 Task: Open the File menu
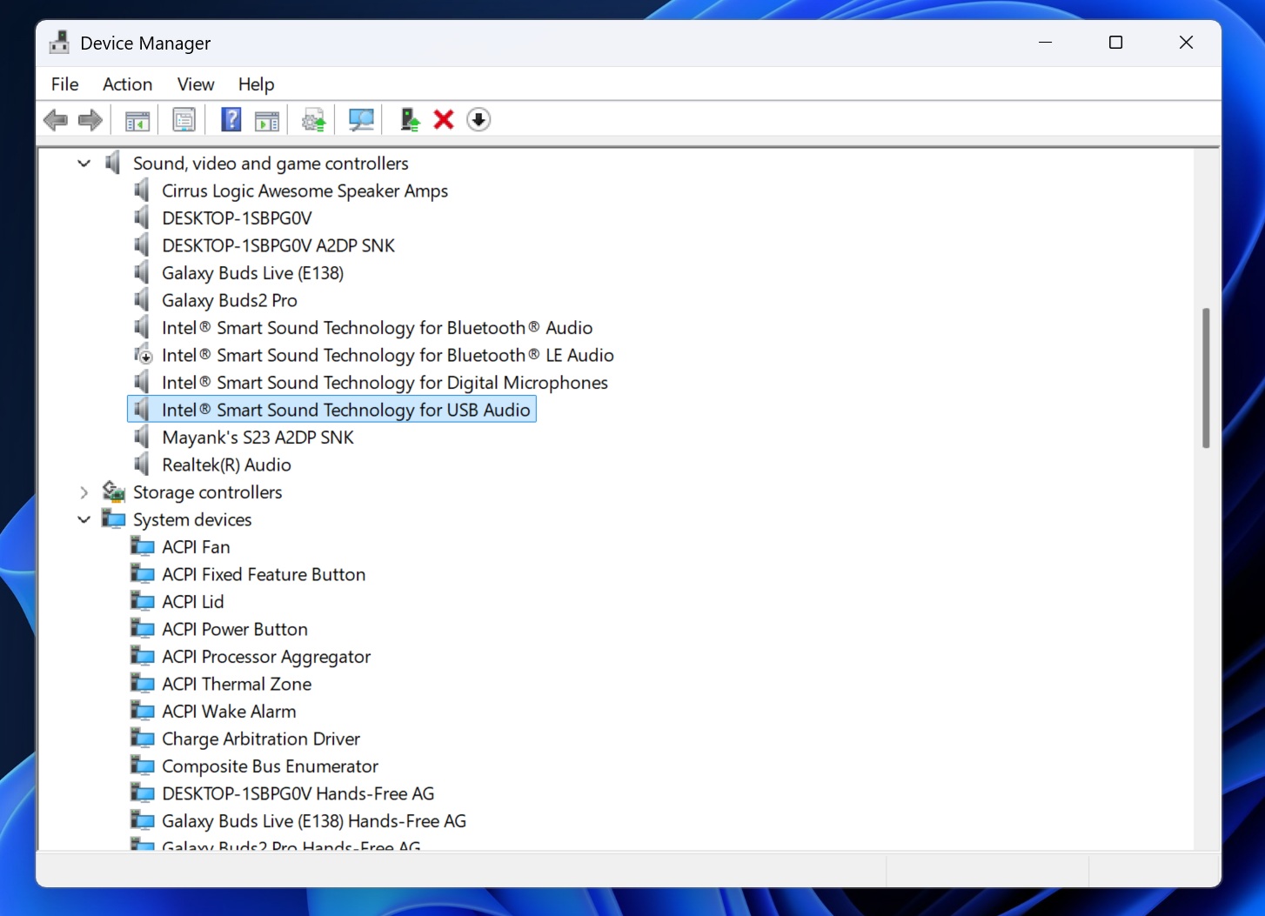point(65,84)
